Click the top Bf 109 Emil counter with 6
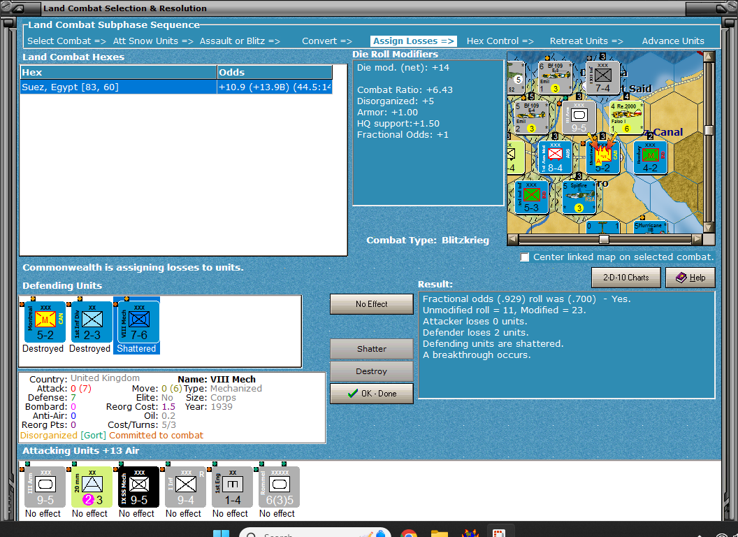 click(x=555, y=77)
